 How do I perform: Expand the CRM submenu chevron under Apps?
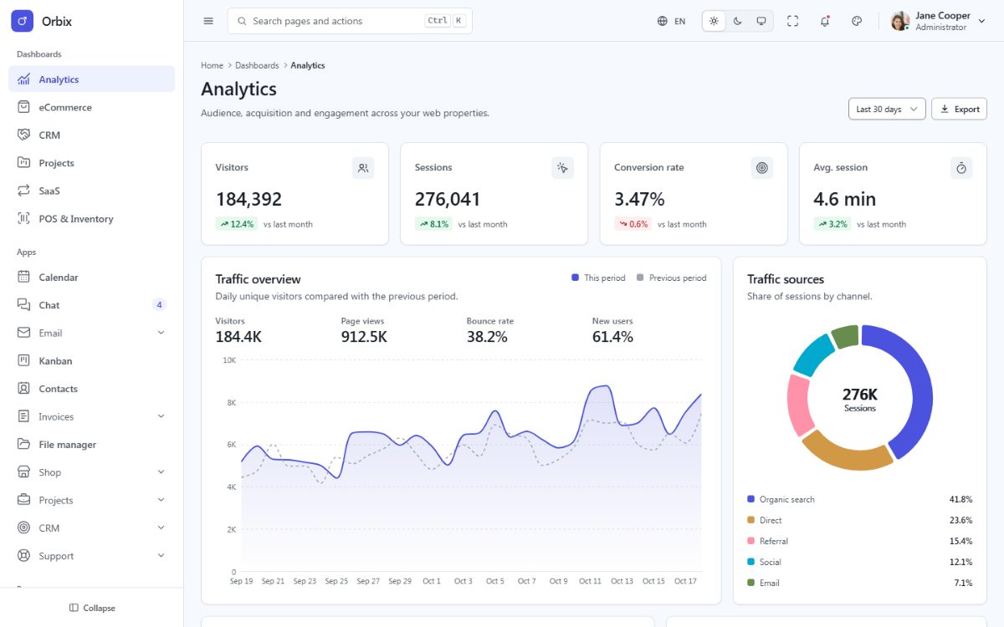(161, 528)
